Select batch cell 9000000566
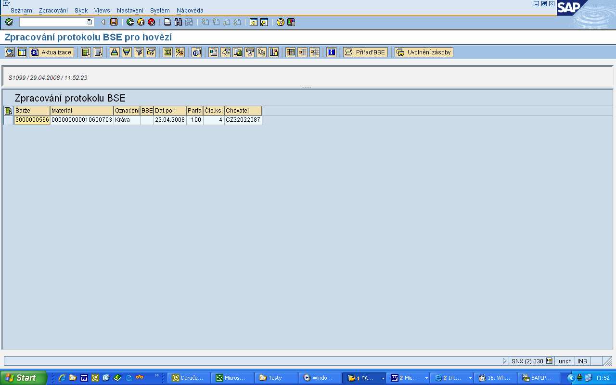616x385 pixels. coord(32,120)
